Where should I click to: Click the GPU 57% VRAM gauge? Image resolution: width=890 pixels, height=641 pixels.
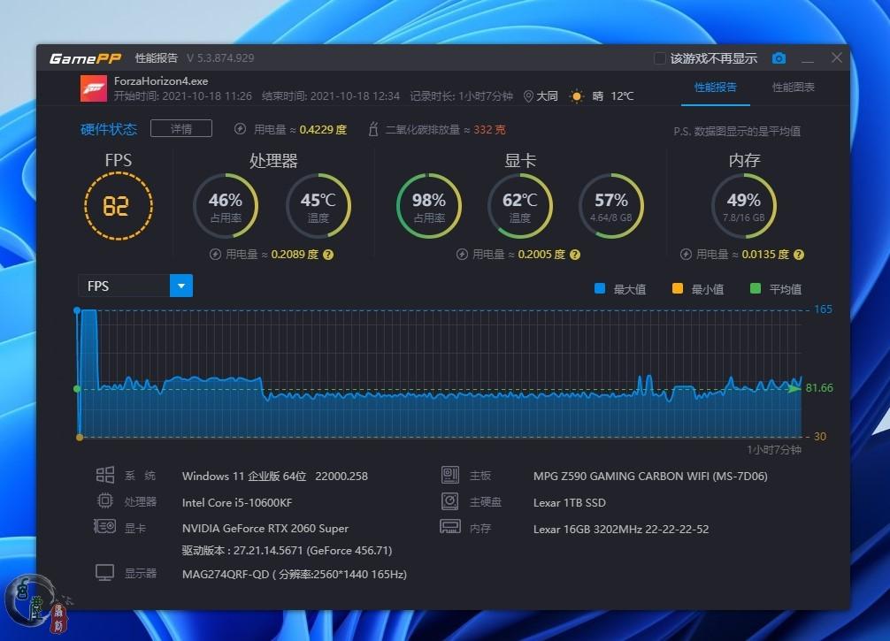click(611, 206)
